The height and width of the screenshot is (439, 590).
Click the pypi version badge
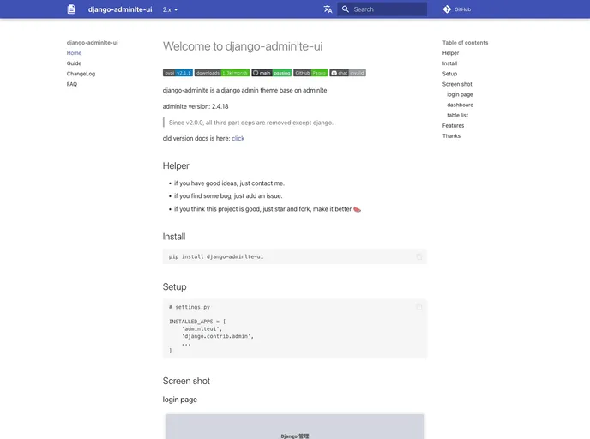pyautogui.click(x=178, y=73)
